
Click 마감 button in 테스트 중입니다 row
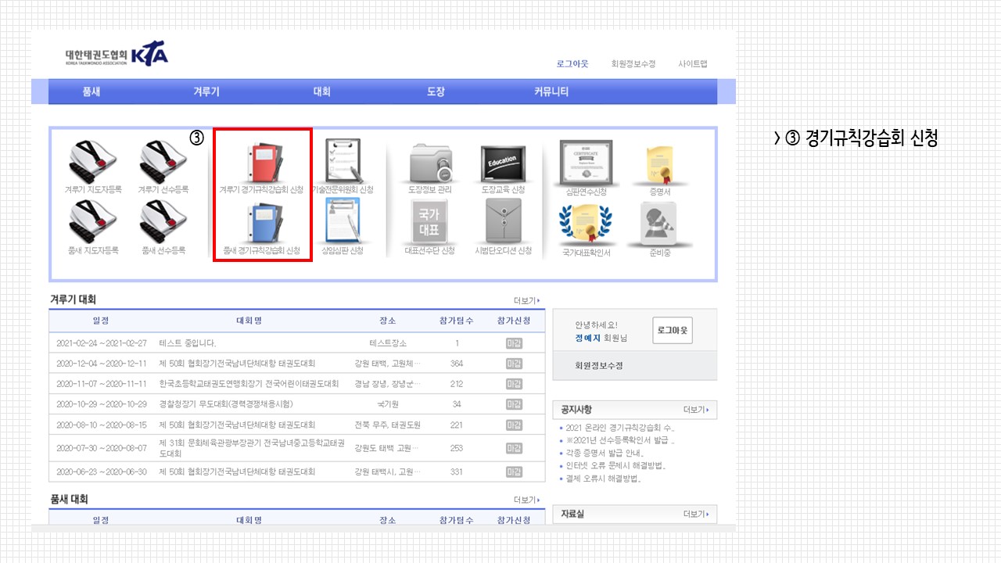(514, 343)
